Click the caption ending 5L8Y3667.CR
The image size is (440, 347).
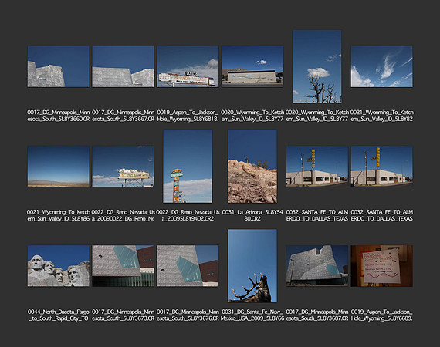(x=123, y=116)
